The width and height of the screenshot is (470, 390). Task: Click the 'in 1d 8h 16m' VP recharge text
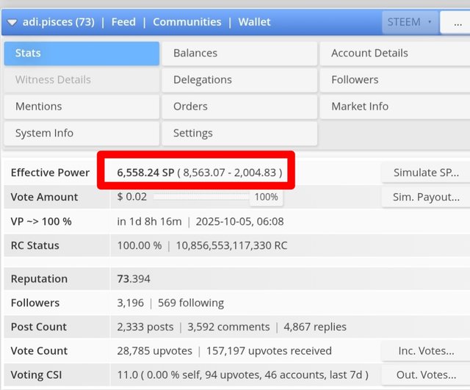click(x=149, y=222)
